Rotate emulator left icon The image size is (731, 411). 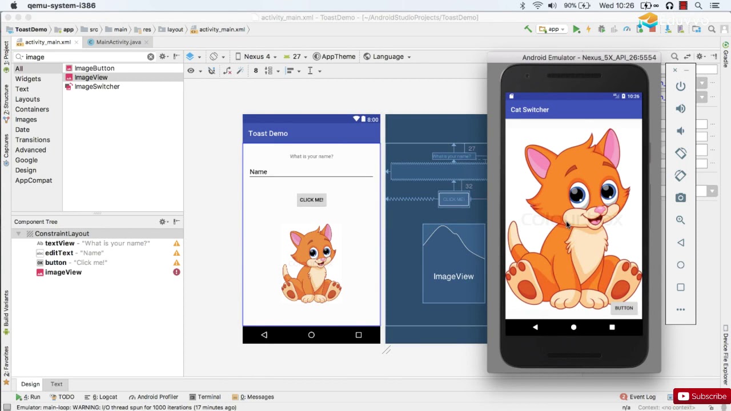pos(680,153)
